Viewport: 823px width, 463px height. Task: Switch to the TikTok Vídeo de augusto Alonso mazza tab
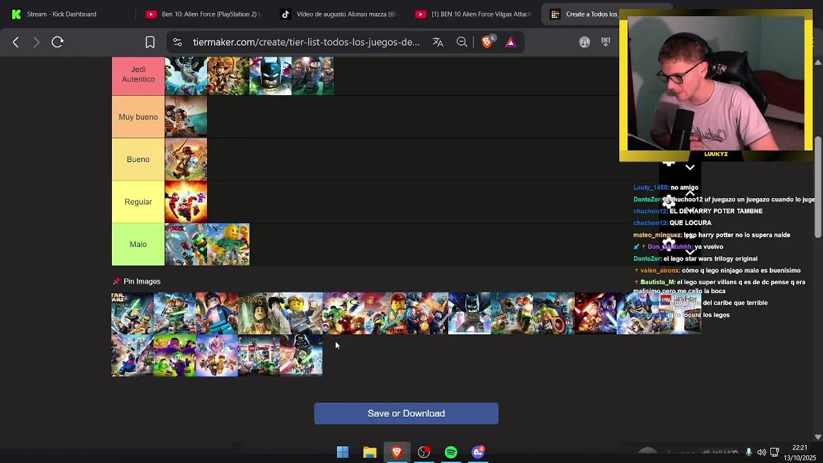point(338,14)
